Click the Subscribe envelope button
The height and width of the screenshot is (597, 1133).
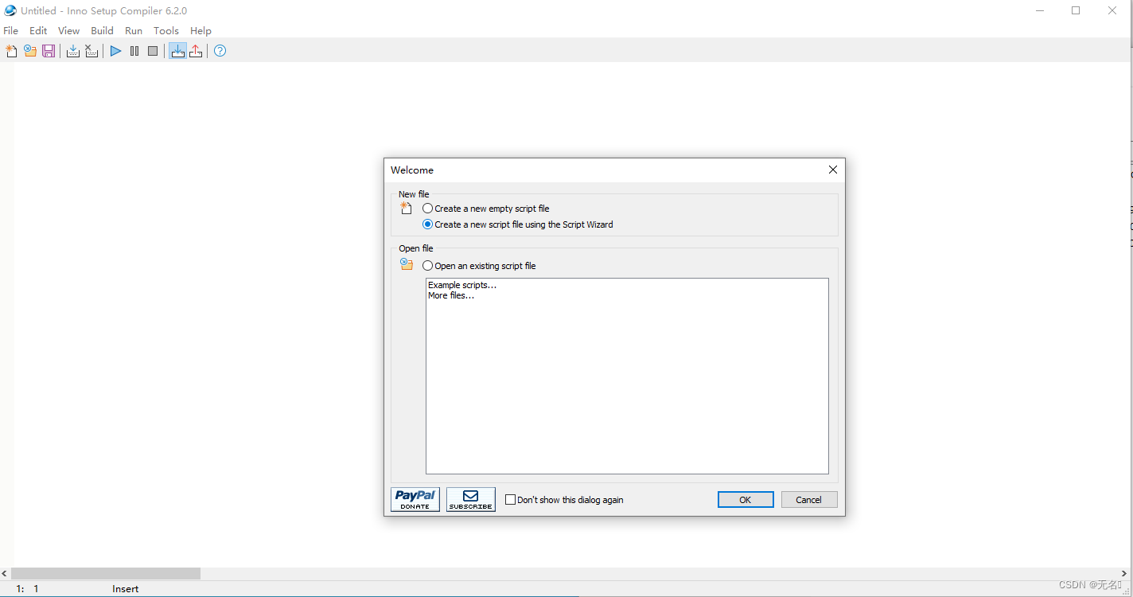coord(471,499)
